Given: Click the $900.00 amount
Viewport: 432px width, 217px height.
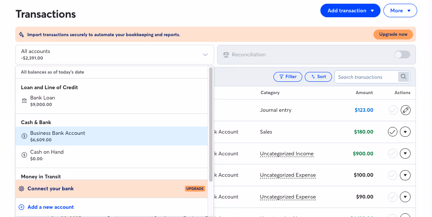Looking at the screenshot, I should 363,153.
